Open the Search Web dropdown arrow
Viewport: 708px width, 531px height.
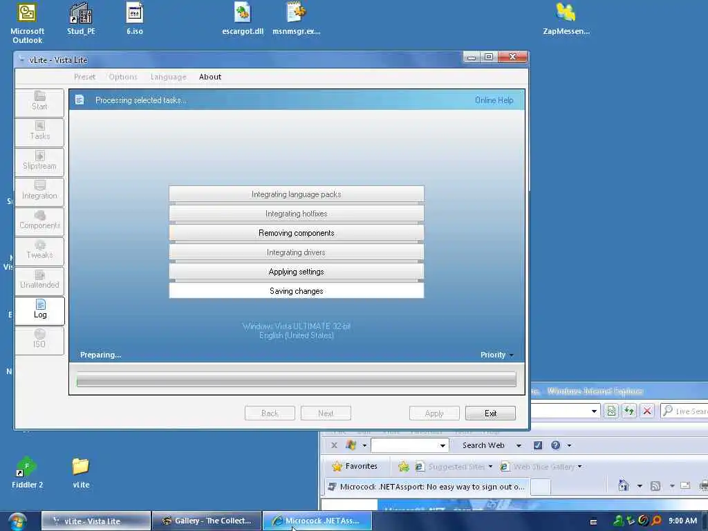pyautogui.click(x=519, y=446)
